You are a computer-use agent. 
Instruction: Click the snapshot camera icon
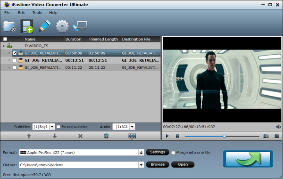[x=266, y=136]
